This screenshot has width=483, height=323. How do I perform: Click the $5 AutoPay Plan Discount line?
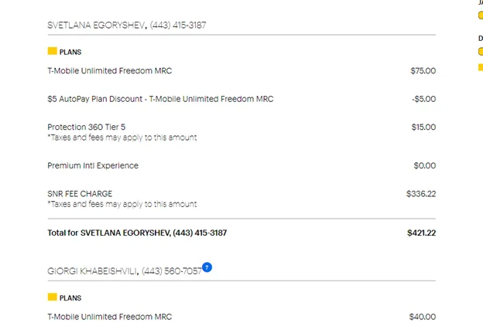coord(160,99)
